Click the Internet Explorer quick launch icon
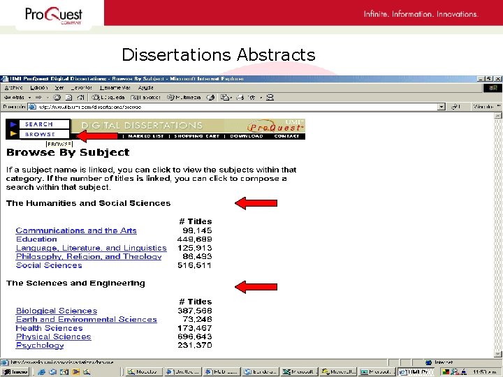 coord(41,372)
